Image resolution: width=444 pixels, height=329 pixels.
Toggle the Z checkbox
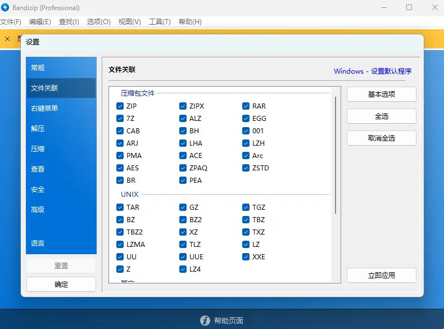tap(120, 269)
